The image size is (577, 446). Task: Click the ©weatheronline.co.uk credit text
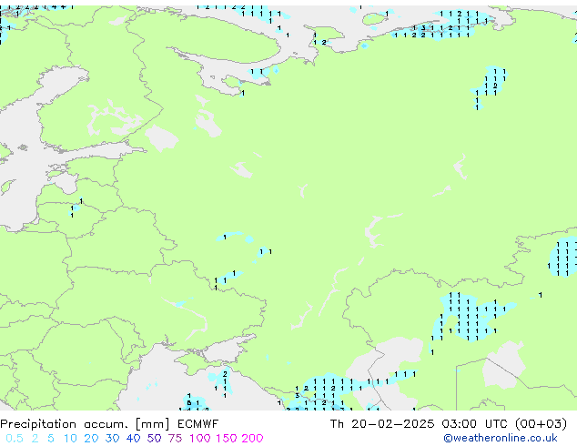click(x=501, y=438)
